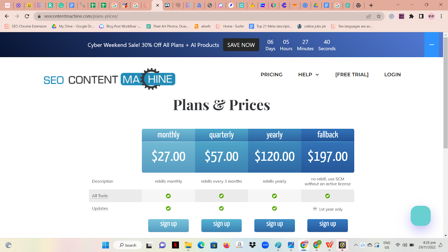Launch Zoom from the taskbar

265,245
